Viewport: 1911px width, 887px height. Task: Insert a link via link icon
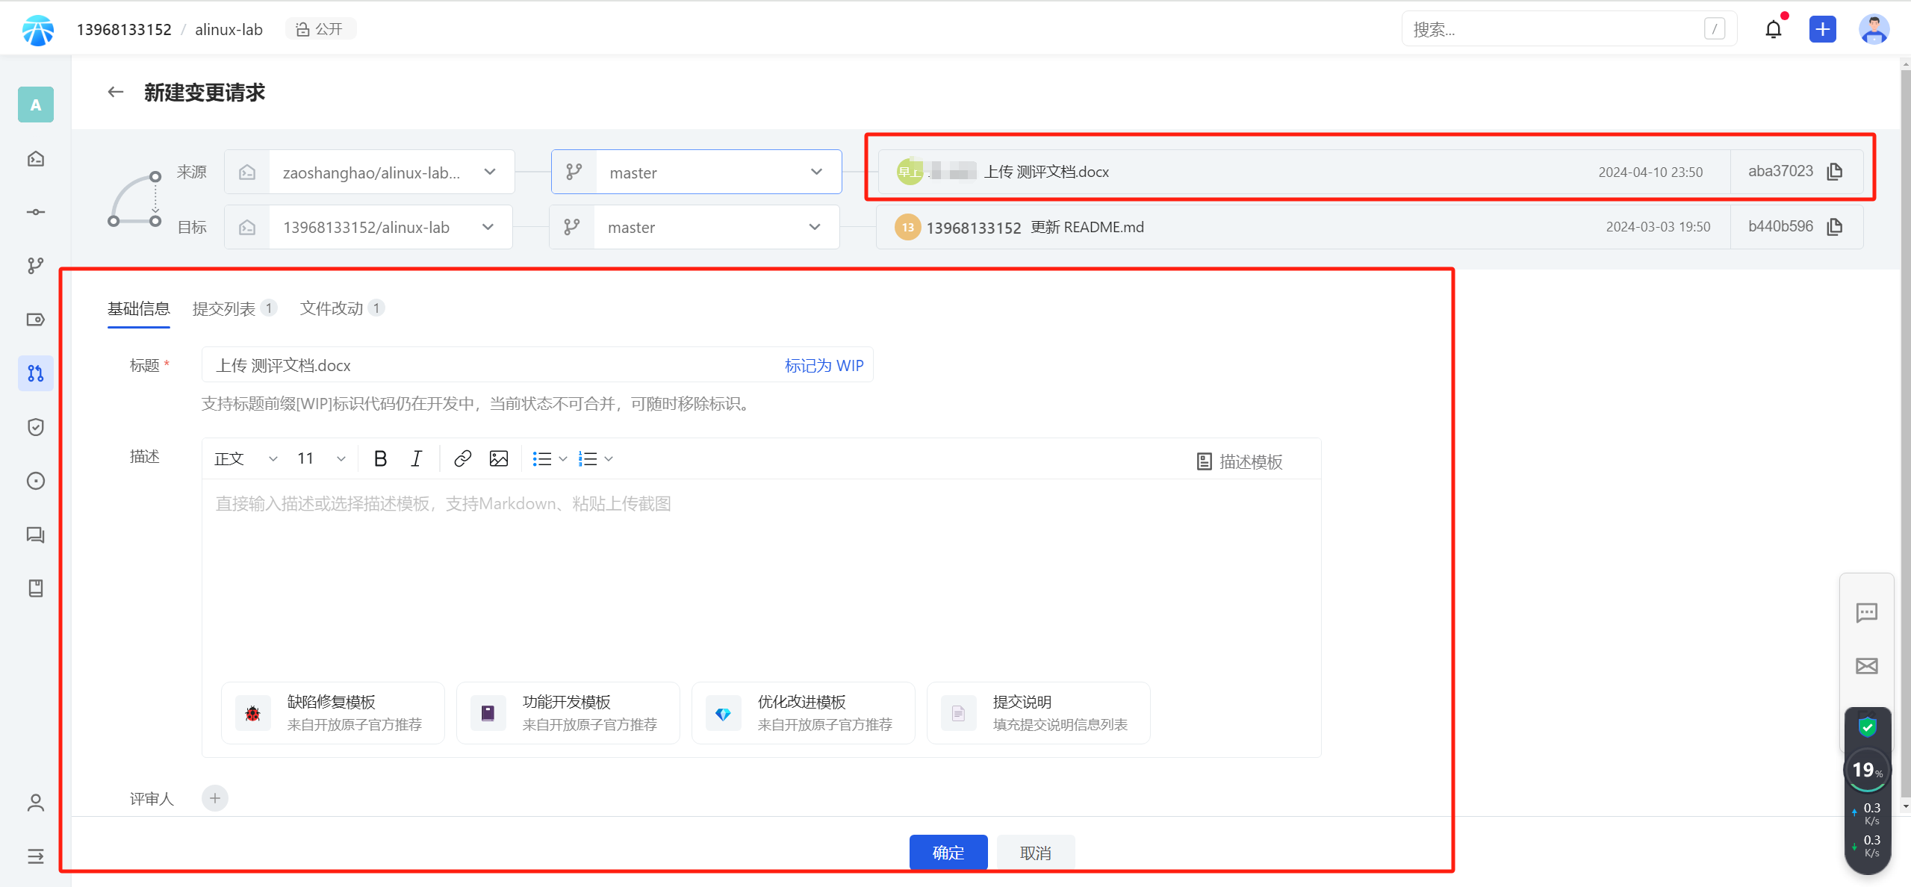tap(462, 458)
